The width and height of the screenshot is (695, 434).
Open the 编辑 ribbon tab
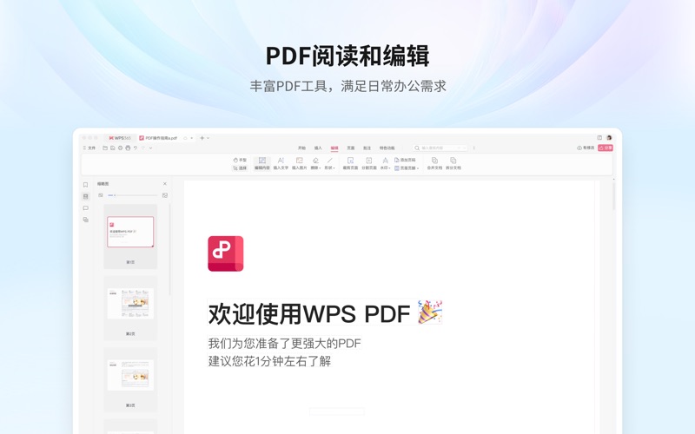pyautogui.click(x=334, y=148)
